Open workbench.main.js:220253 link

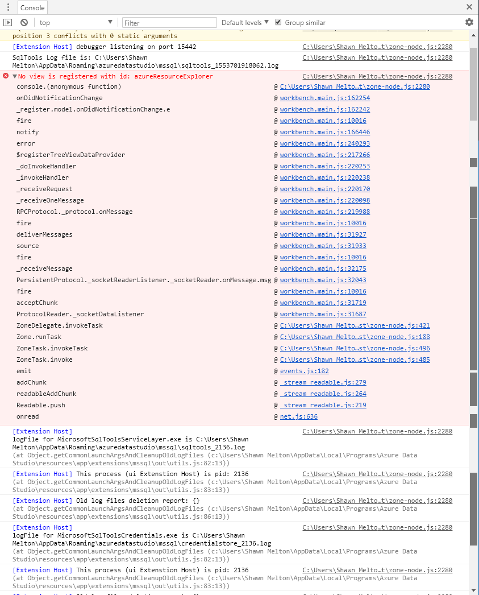[325, 166]
